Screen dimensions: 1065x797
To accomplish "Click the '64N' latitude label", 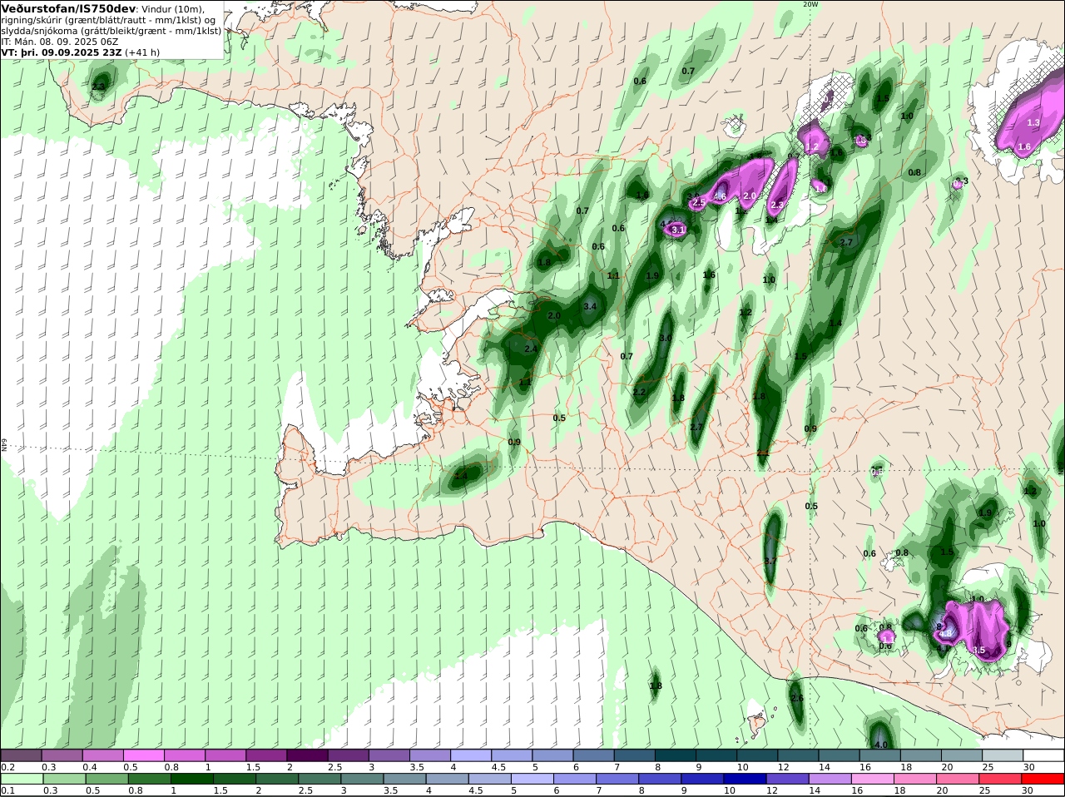I will tap(4, 445).
